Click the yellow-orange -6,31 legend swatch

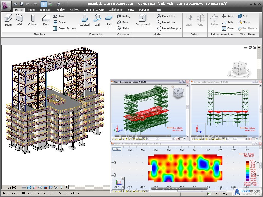[248, 166]
